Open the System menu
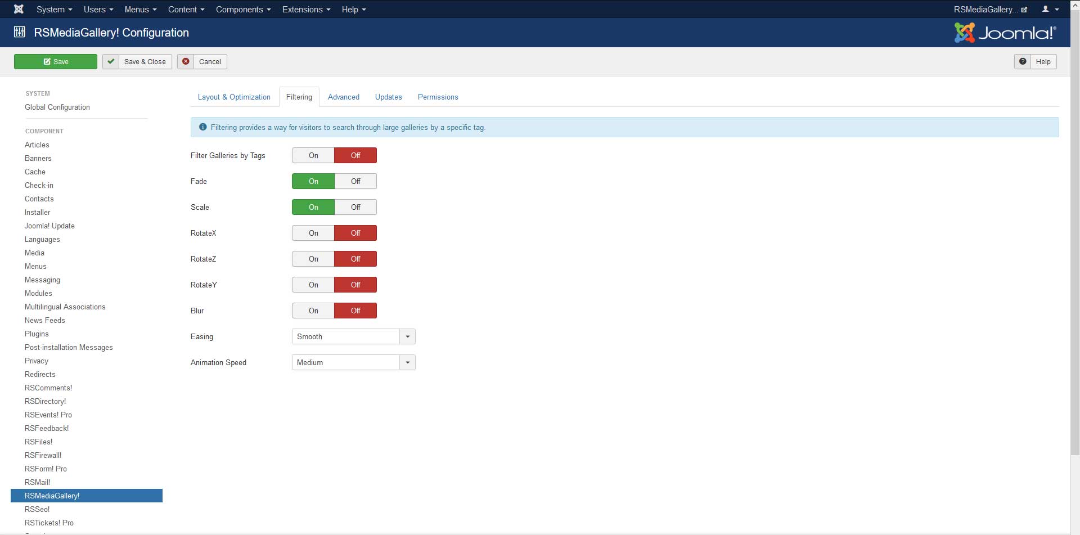 tap(54, 10)
